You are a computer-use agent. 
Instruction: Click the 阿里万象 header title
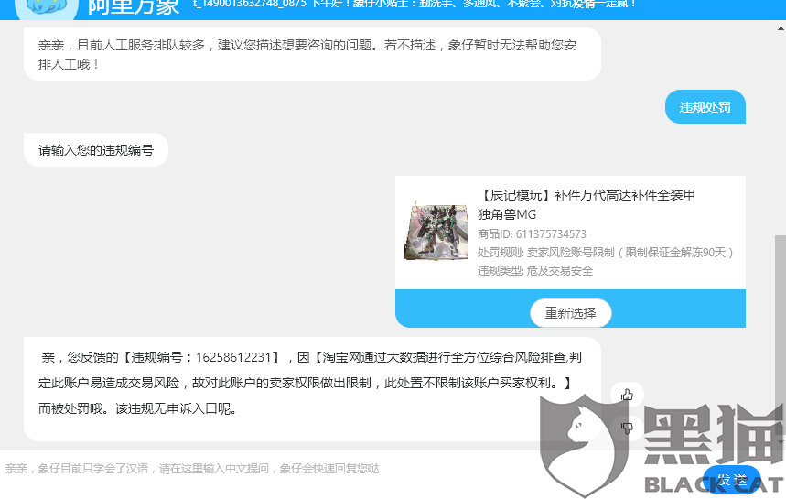(x=134, y=7)
